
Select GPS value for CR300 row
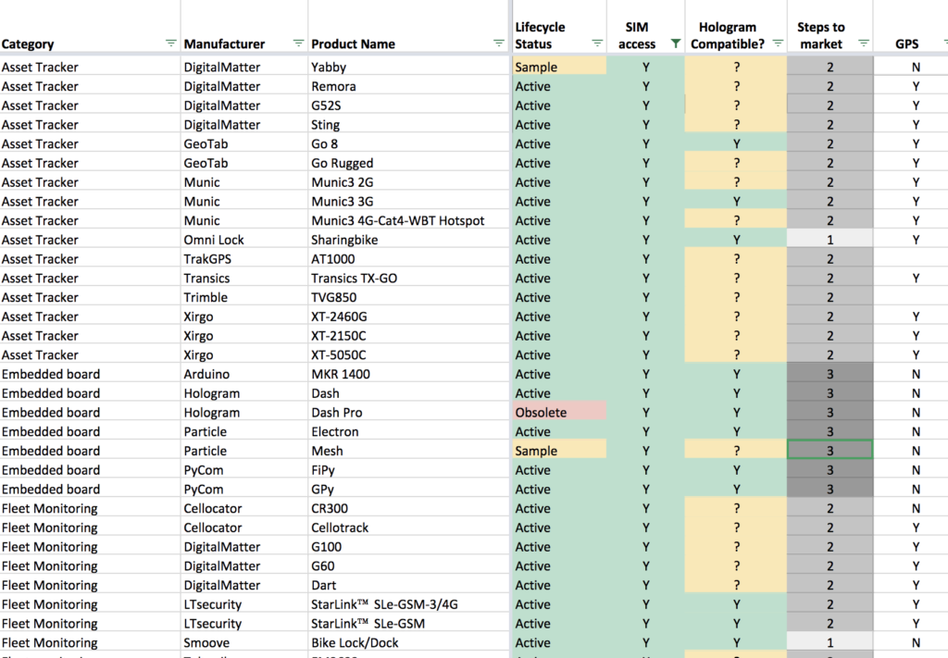coord(911,508)
